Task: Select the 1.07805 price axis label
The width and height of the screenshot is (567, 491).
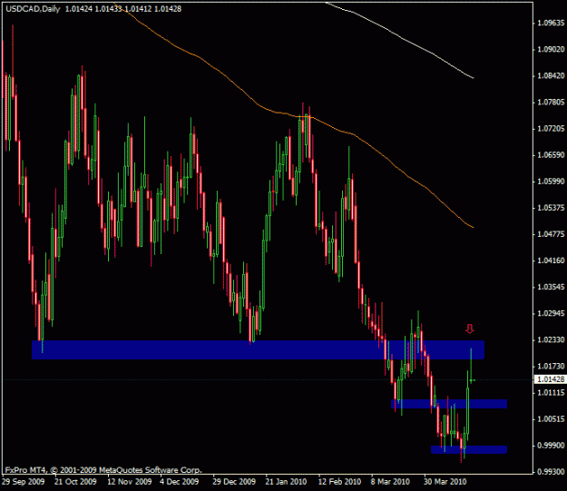Action: coord(551,103)
